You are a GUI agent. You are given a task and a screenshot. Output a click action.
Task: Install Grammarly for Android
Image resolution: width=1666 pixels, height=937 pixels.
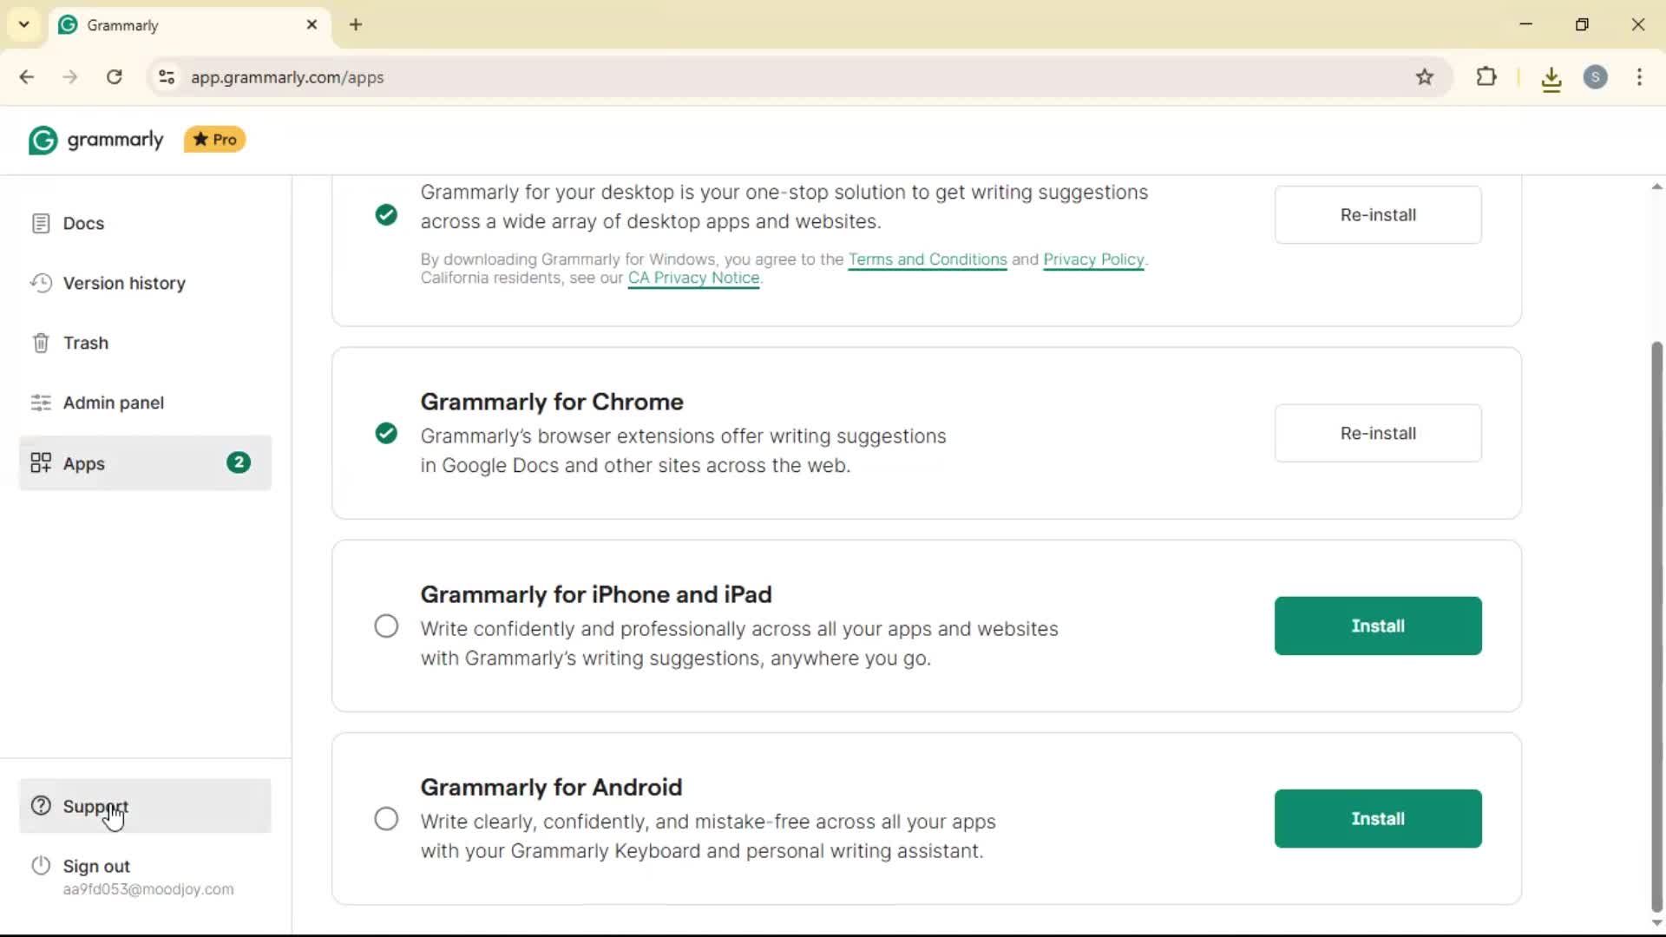(1377, 818)
